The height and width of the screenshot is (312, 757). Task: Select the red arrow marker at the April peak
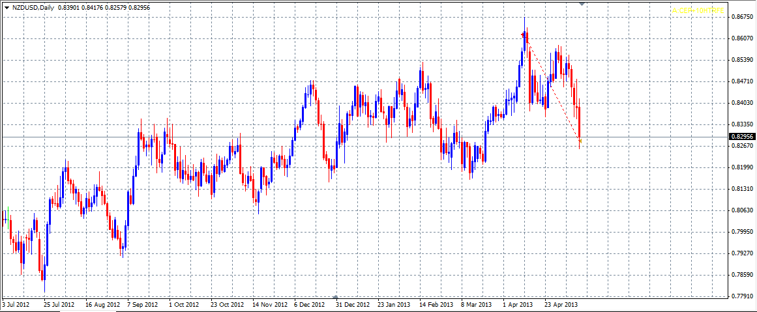(523, 34)
